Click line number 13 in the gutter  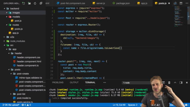52,48
